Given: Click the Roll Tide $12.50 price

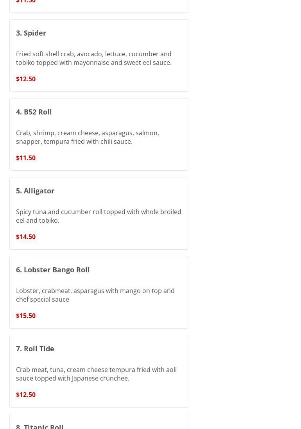Looking at the screenshot, I should click(x=26, y=395).
